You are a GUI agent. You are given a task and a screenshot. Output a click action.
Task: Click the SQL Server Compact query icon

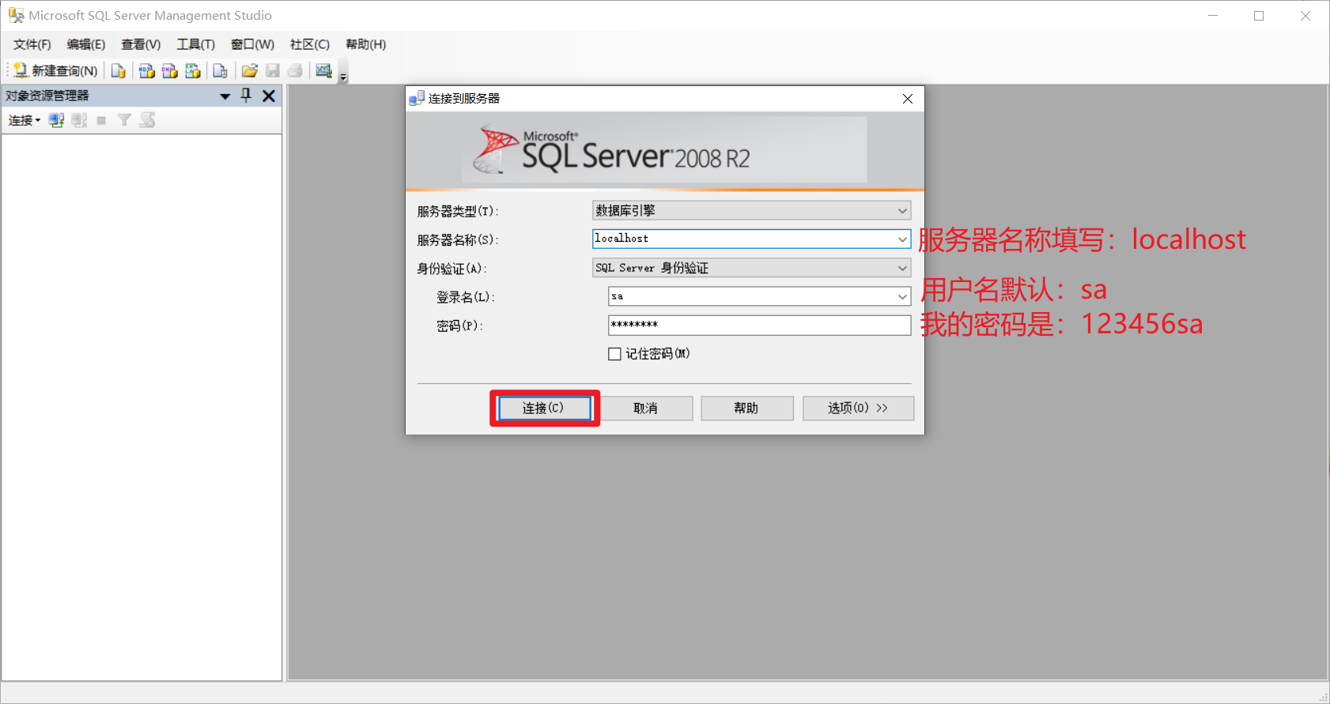[221, 71]
